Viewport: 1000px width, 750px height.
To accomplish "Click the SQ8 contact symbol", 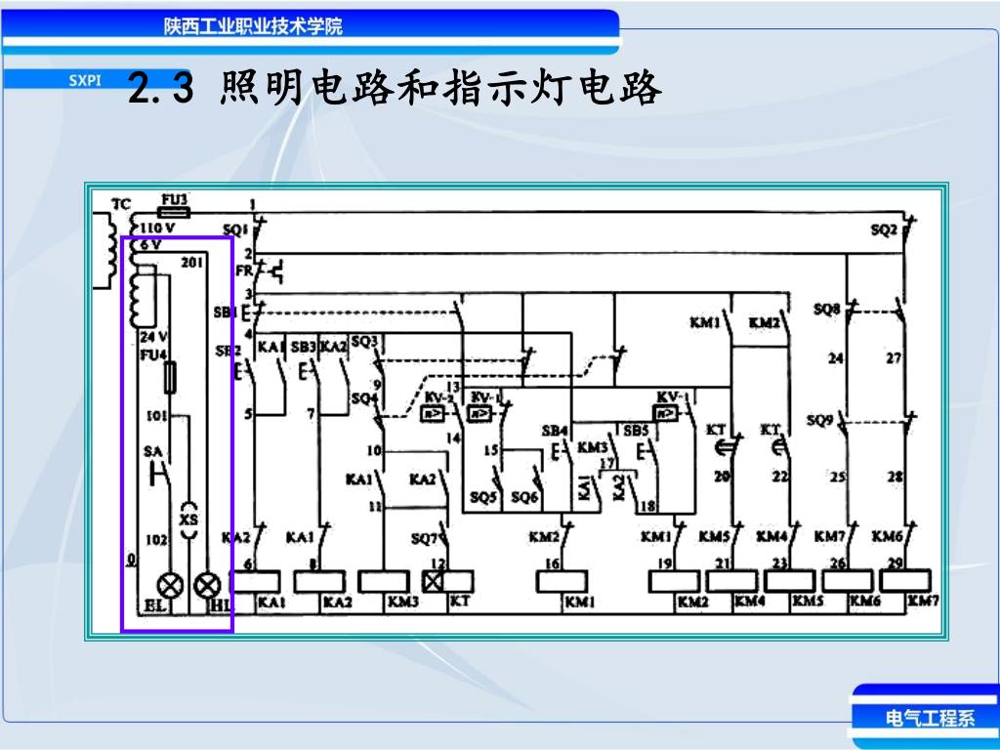I will [x=851, y=312].
